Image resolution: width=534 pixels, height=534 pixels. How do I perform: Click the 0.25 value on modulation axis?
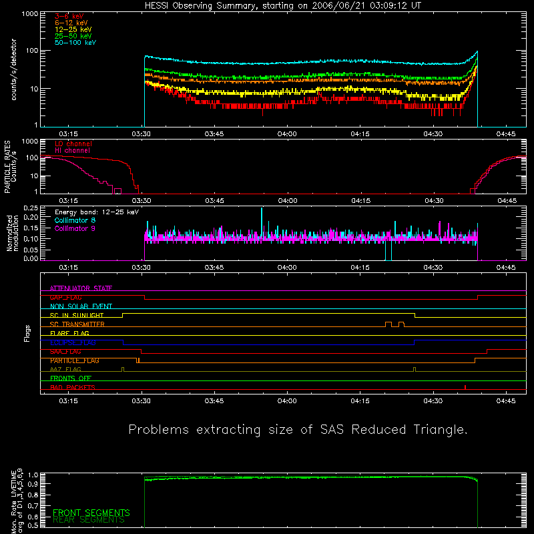coord(31,208)
